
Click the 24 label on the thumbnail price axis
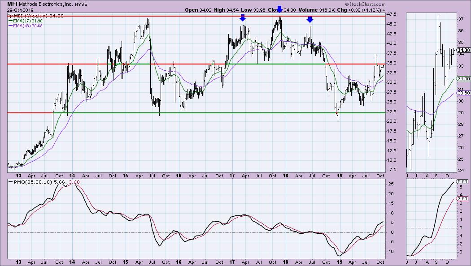click(461, 171)
